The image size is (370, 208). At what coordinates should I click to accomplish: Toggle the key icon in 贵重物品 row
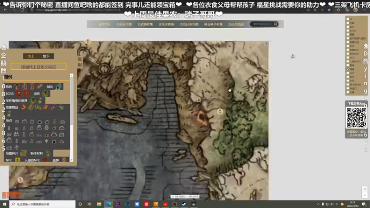[x=38, y=108]
